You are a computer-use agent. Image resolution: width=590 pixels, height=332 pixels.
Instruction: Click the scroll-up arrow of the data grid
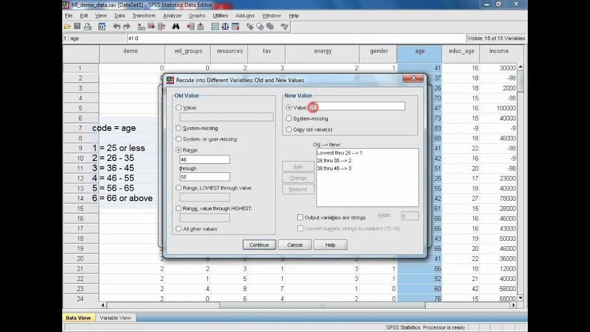tap(521, 67)
